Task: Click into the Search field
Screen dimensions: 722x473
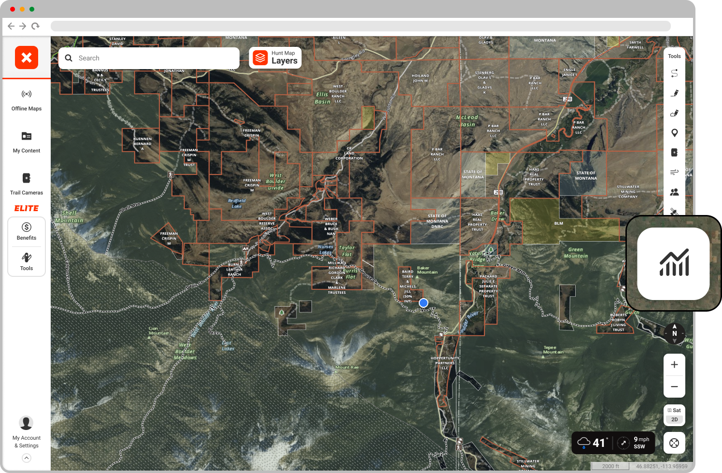Action: click(x=149, y=58)
